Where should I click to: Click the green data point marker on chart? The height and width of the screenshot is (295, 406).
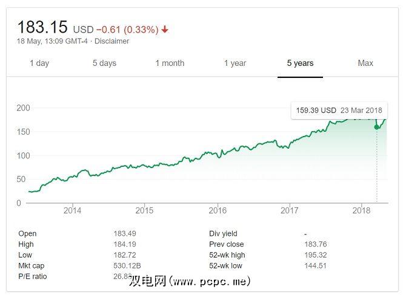tap(377, 126)
